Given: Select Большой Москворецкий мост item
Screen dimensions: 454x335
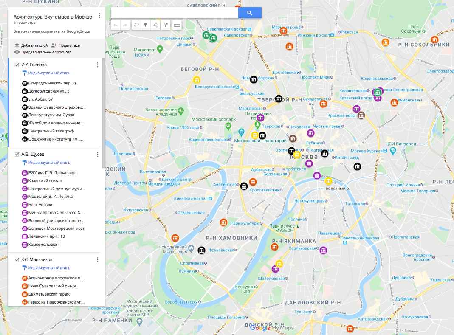Looking at the screenshot, I should (56, 228).
